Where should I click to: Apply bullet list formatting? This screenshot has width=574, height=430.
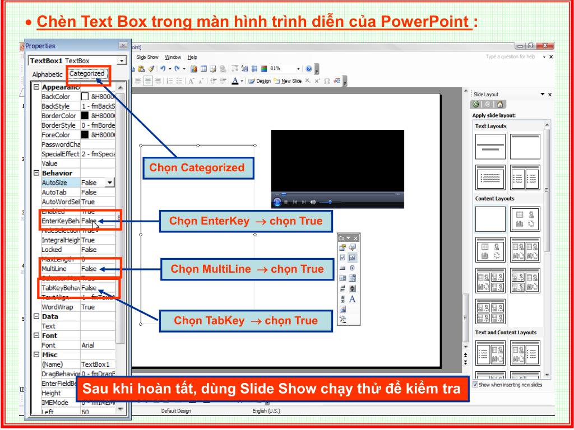179,81
